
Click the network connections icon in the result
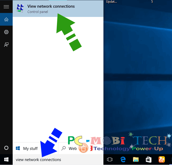20,8
